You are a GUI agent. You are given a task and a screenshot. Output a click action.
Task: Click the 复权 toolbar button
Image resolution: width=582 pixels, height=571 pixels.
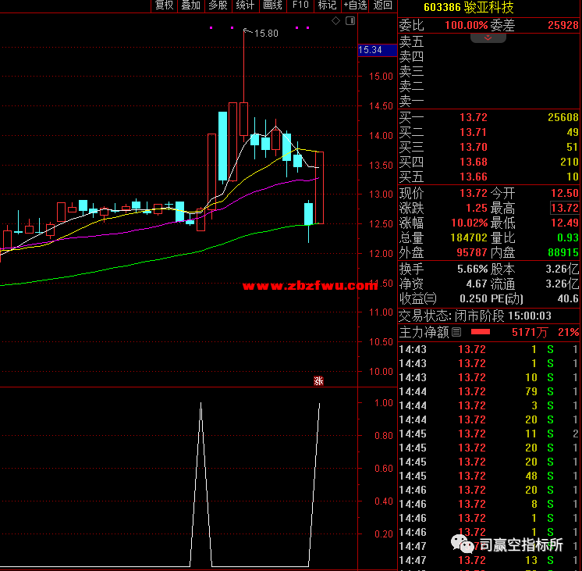click(x=164, y=5)
